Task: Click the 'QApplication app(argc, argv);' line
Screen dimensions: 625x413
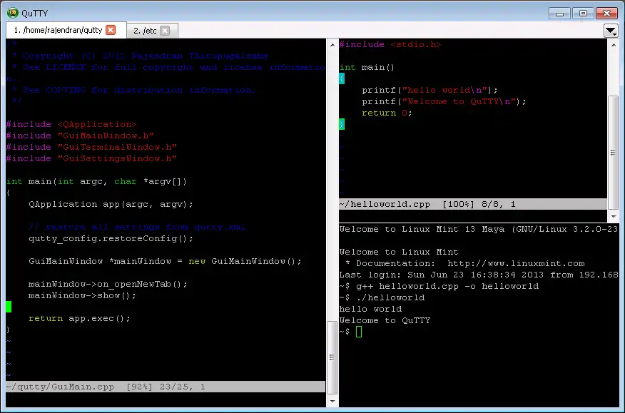Action: click(111, 204)
